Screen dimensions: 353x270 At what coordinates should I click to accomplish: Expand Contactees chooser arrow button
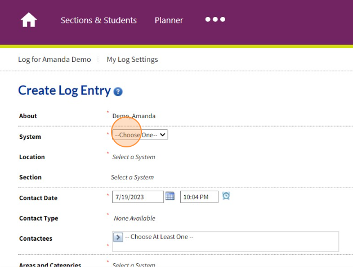(118, 237)
